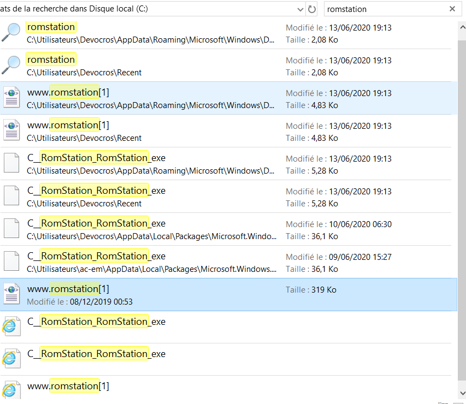Select C__RomStation_RomStation_exe name in 5,28 Ko Roaming row
The image size is (466, 404).
coord(96,158)
